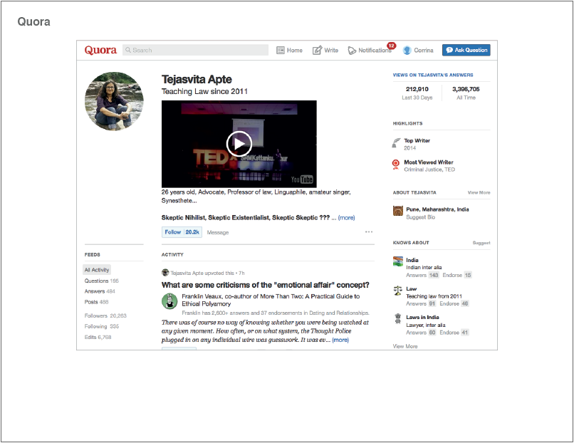The height and width of the screenshot is (443, 574).
Task: Click View More beside About Tejasvita
Action: tap(479, 192)
